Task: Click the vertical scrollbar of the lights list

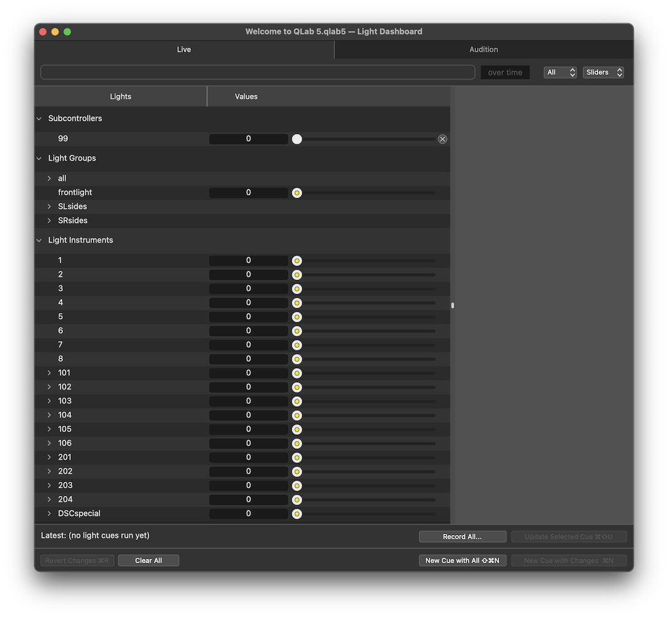Action: tap(452, 305)
